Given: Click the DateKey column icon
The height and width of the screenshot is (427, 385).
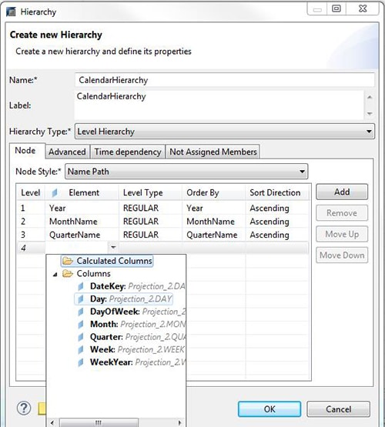Looking at the screenshot, I should tap(81, 286).
